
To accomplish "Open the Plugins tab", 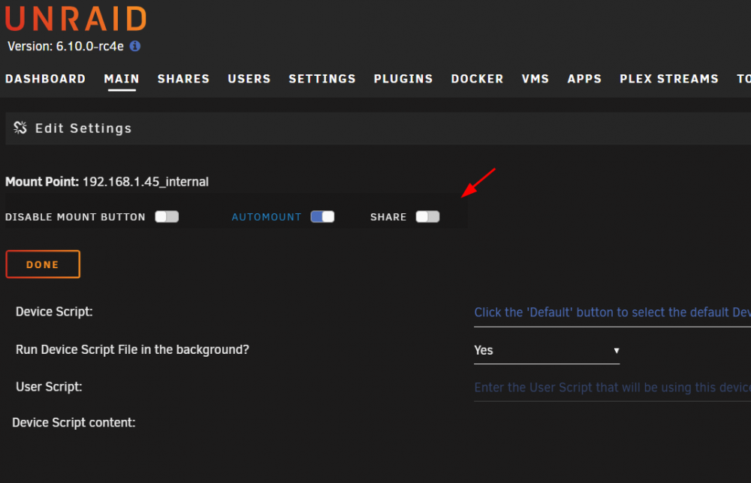I will 403,79.
